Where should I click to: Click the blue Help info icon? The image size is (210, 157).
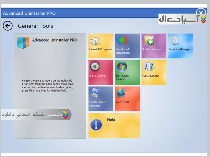click(x=96, y=125)
